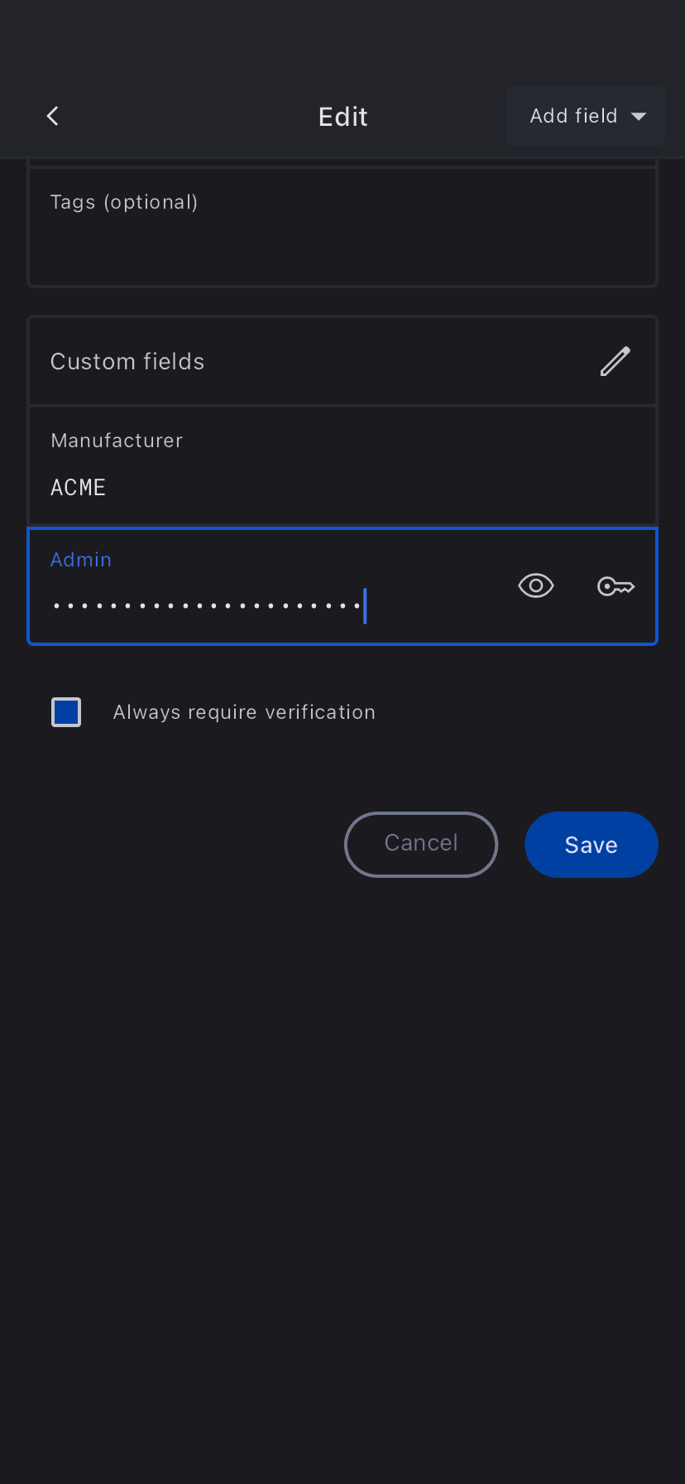The height and width of the screenshot is (1484, 685).
Task: Place the cursor in the Admin password dots
Action: coord(207,606)
